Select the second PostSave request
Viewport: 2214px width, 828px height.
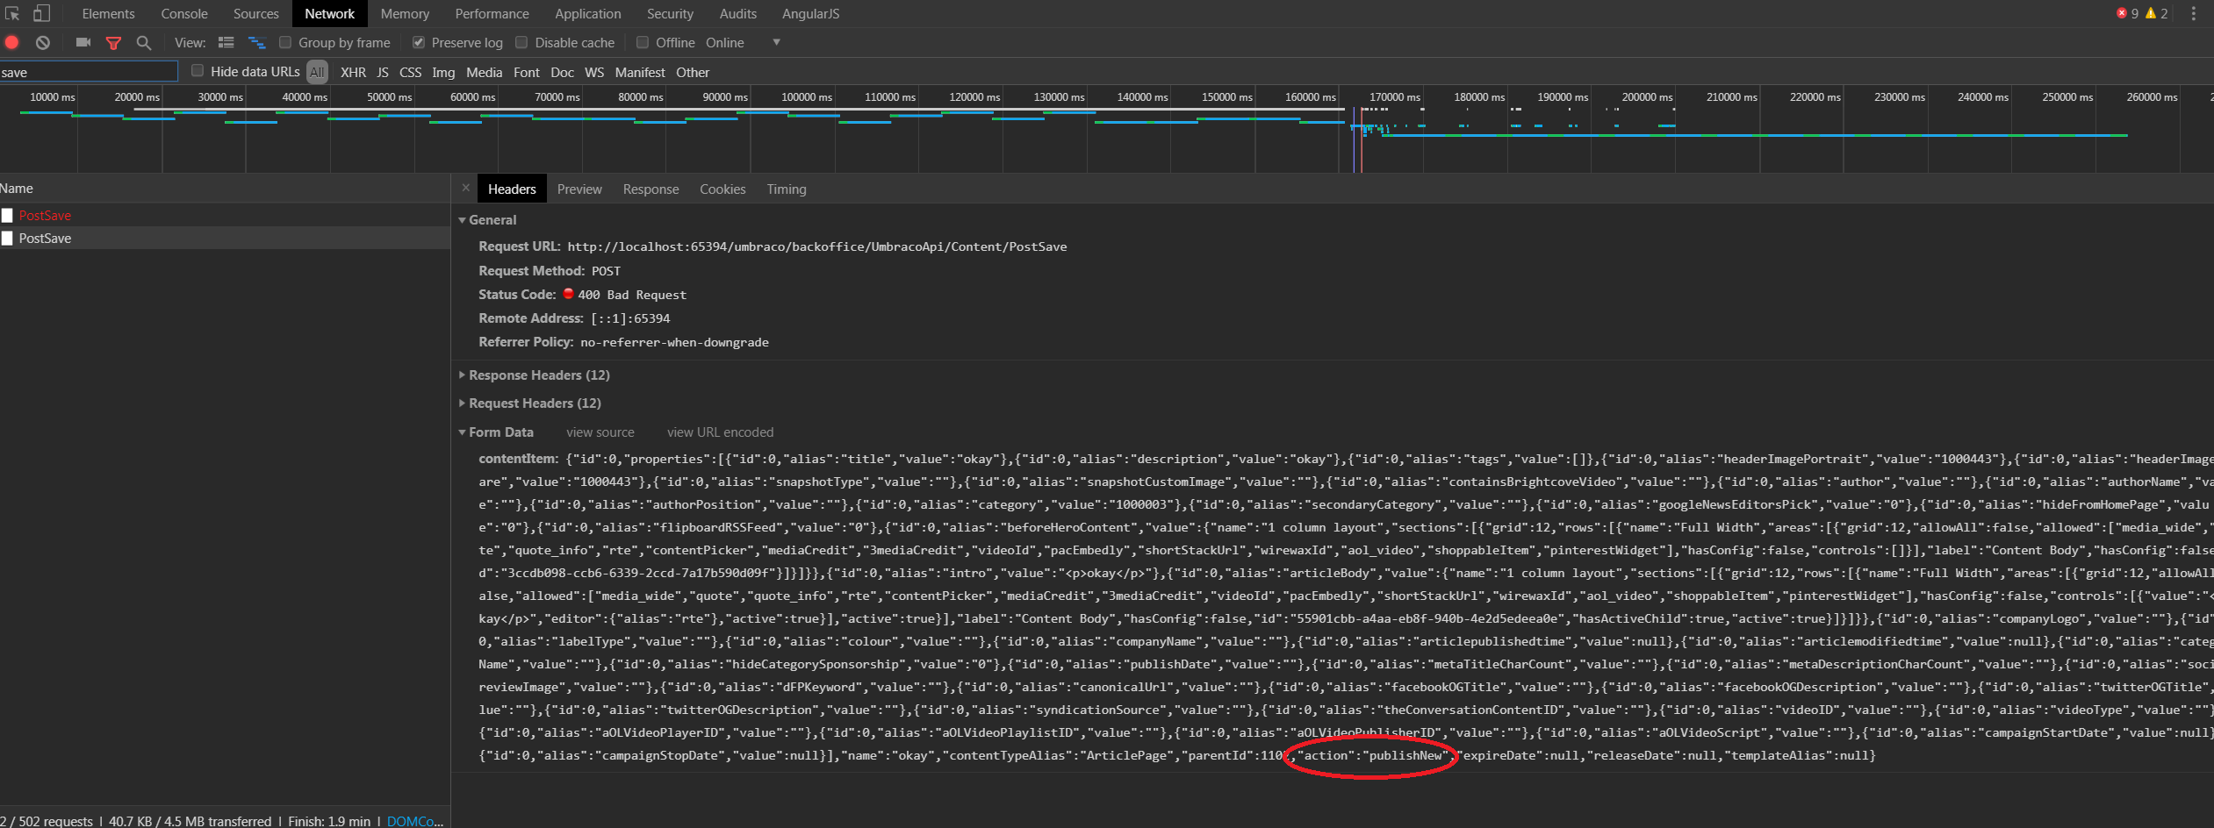tap(44, 238)
